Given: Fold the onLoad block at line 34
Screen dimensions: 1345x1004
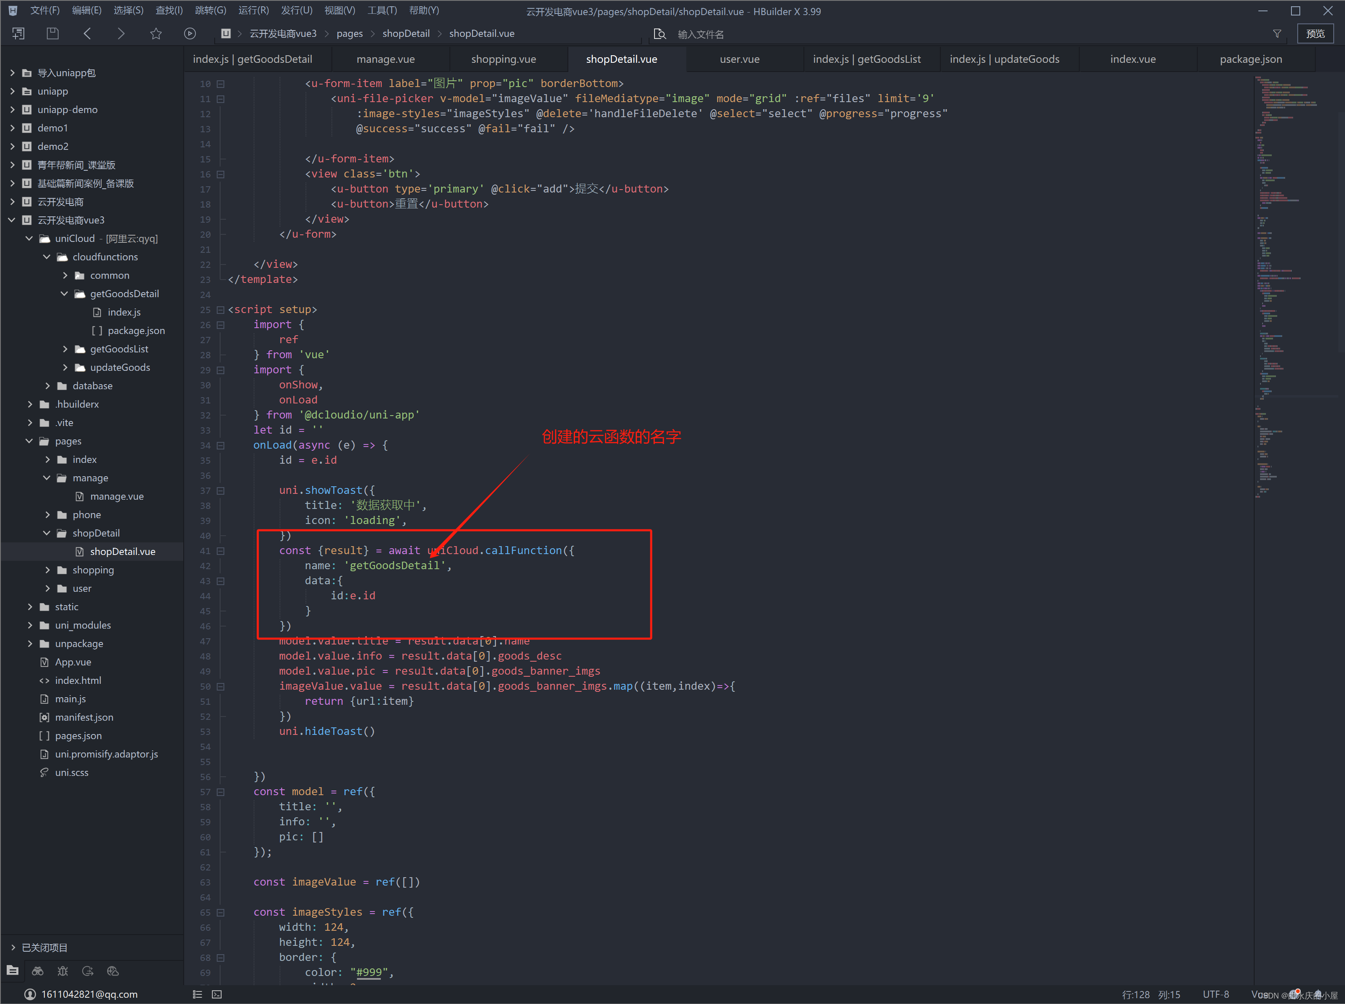Looking at the screenshot, I should click(221, 445).
